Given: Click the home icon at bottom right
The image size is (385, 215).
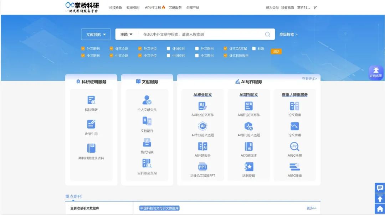Looking at the screenshot, I should point(380,209).
